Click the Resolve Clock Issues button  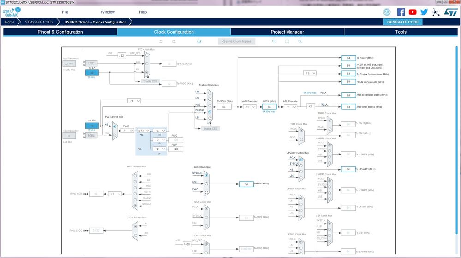tap(236, 41)
